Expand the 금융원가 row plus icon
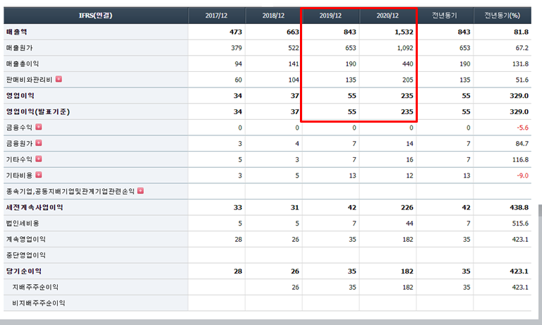Viewport: 542px width, 325px height. click(x=39, y=142)
